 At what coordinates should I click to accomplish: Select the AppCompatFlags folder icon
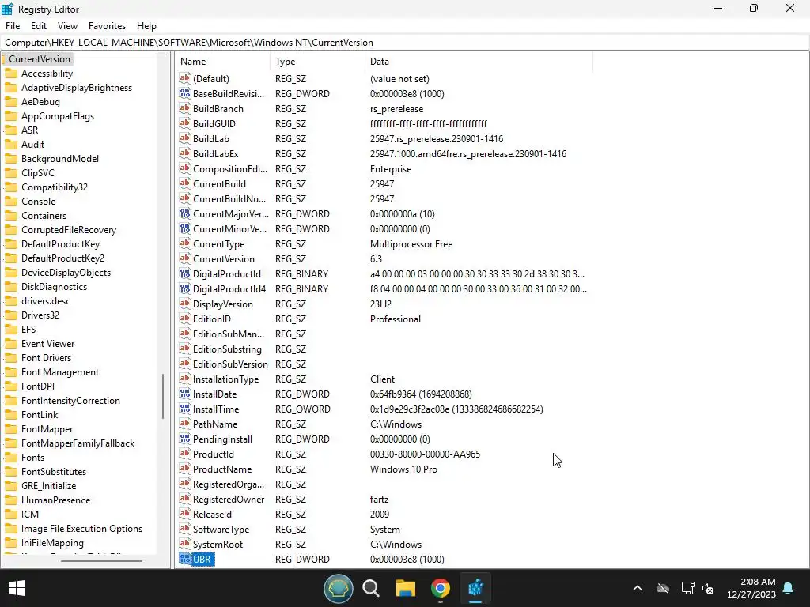click(x=11, y=117)
